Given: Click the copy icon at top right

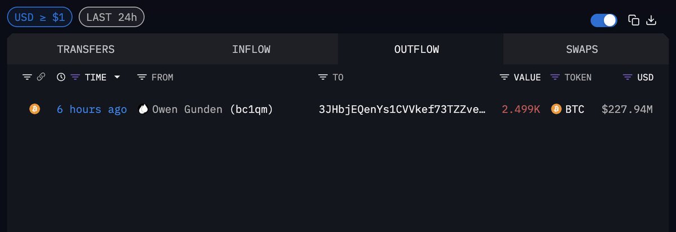Looking at the screenshot, I should tap(634, 21).
